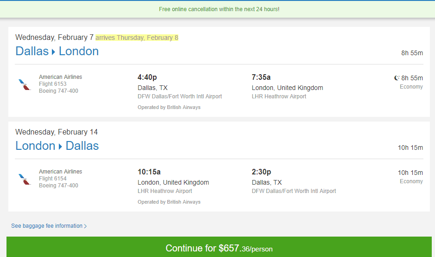Screen dimensions: 435x257
Task: Click the overnight moon icon beside 8h 55m
Action: click(x=397, y=78)
